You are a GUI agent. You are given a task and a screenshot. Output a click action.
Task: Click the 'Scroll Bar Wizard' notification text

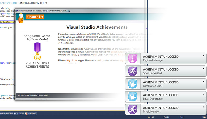pos(152,73)
